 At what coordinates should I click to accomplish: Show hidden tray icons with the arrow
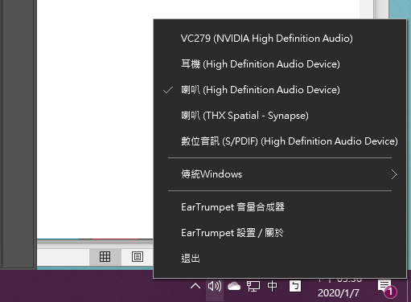pos(195,286)
